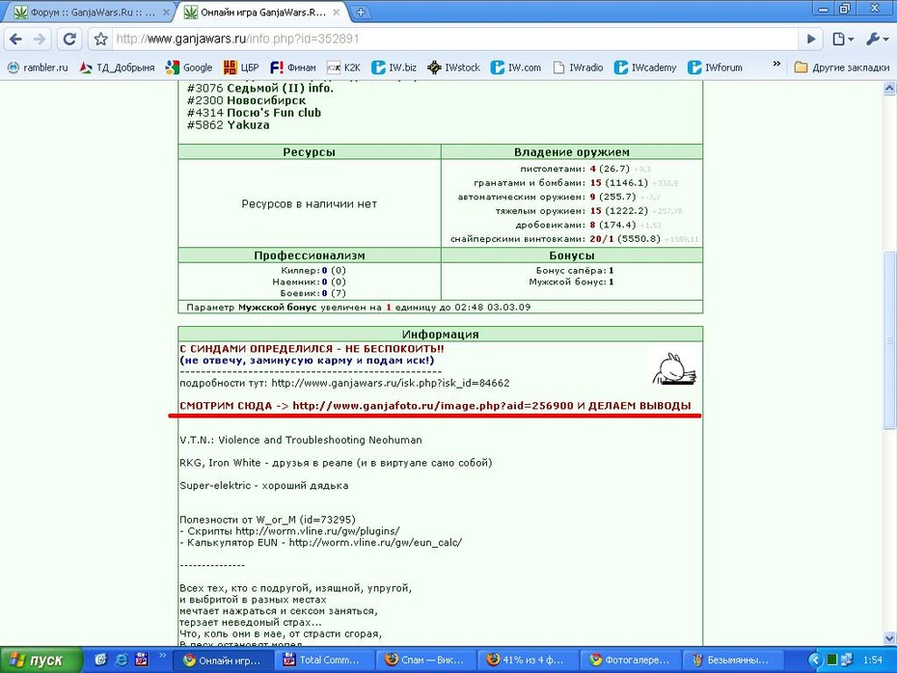
Task: Open the IWstock bookmark
Action: [453, 67]
